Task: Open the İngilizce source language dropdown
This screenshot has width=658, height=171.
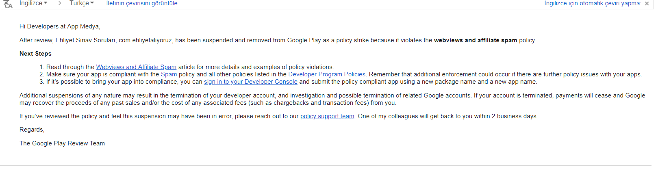Action: click(x=33, y=3)
